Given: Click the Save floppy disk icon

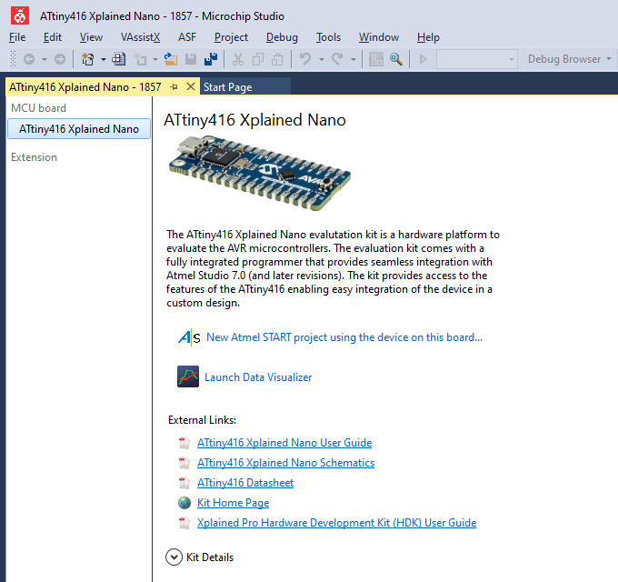Looking at the screenshot, I should click(191, 59).
